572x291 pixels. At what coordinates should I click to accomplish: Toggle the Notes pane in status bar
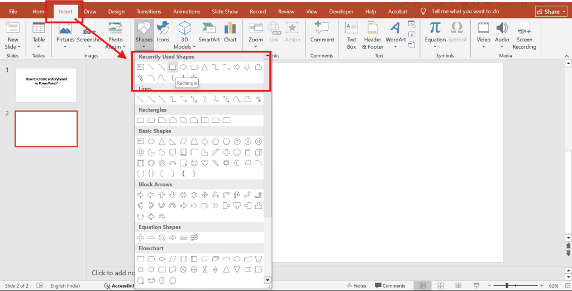pos(356,285)
